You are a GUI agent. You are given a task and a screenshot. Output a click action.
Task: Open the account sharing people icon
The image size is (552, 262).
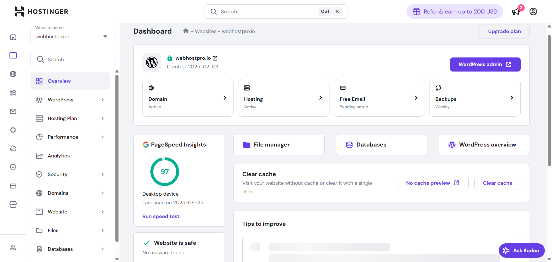[13, 248]
